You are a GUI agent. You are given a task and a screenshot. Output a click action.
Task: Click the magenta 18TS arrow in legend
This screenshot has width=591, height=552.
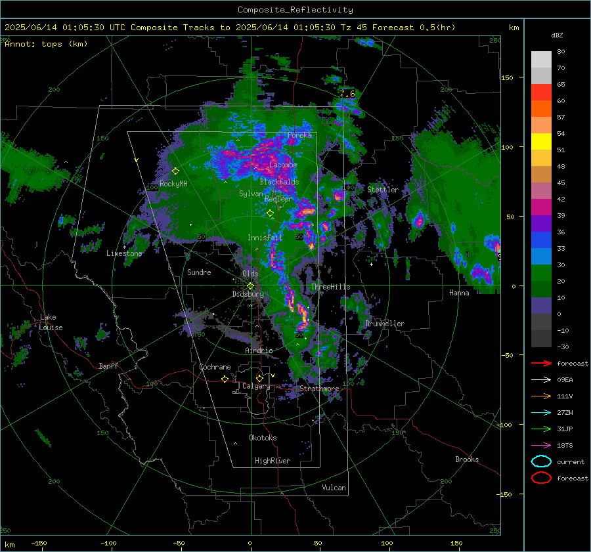pyautogui.click(x=541, y=446)
